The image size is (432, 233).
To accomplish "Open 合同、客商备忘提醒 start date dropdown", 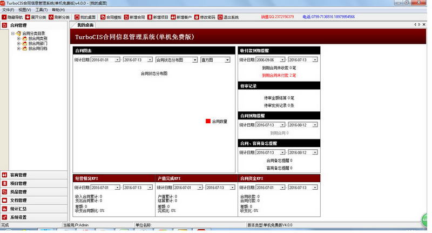I will tap(282, 152).
